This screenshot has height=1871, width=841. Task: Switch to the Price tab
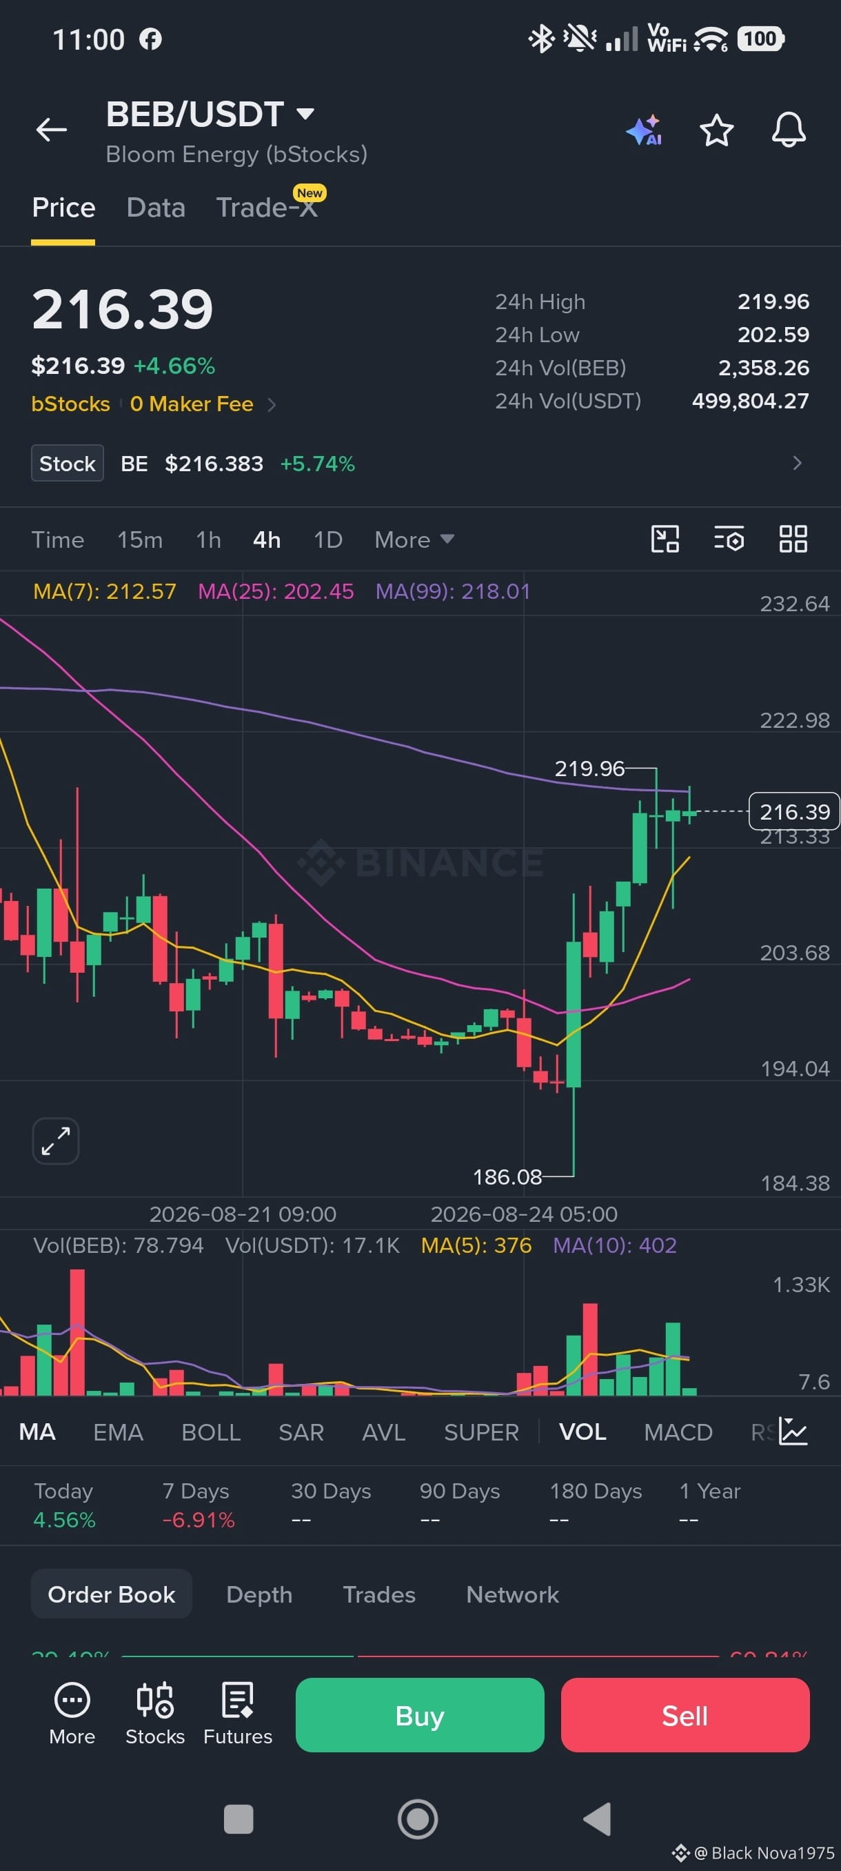tap(63, 208)
